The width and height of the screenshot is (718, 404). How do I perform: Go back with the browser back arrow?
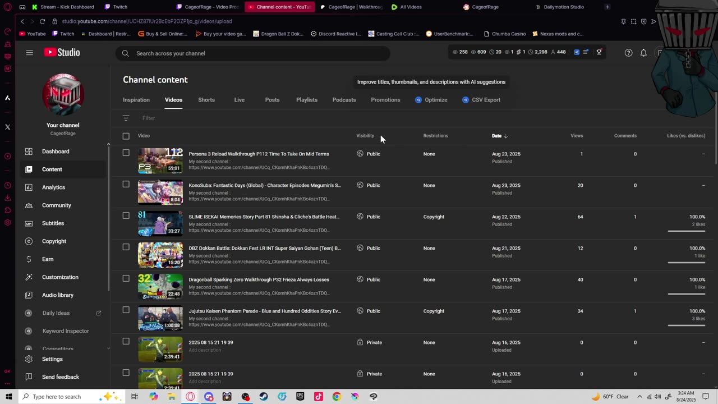coord(22,21)
